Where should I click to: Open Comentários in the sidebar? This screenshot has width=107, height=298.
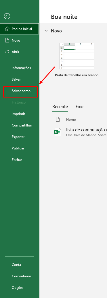coord(22,276)
